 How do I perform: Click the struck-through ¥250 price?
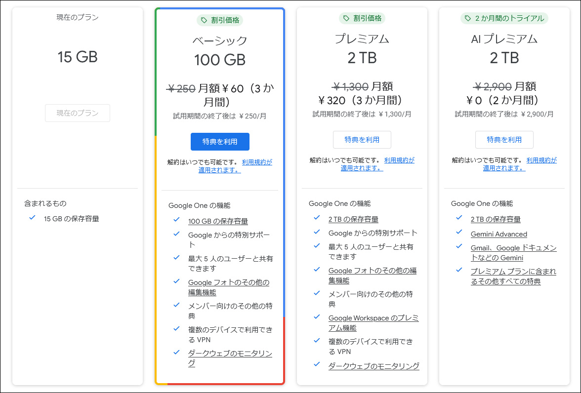[181, 88]
